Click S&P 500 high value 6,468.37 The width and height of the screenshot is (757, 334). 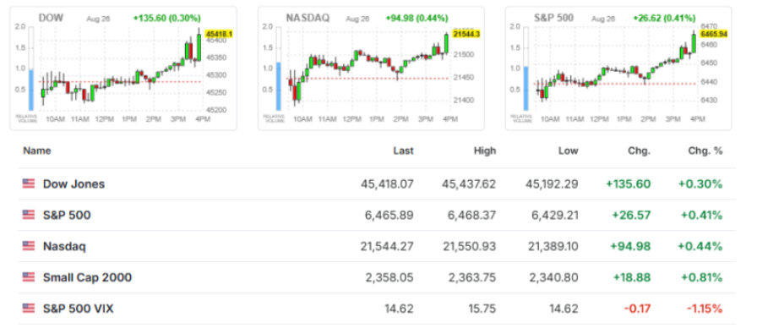(471, 215)
